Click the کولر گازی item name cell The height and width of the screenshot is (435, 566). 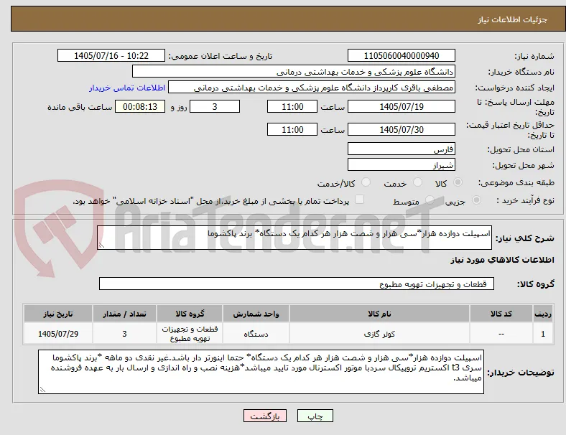tap(379, 334)
